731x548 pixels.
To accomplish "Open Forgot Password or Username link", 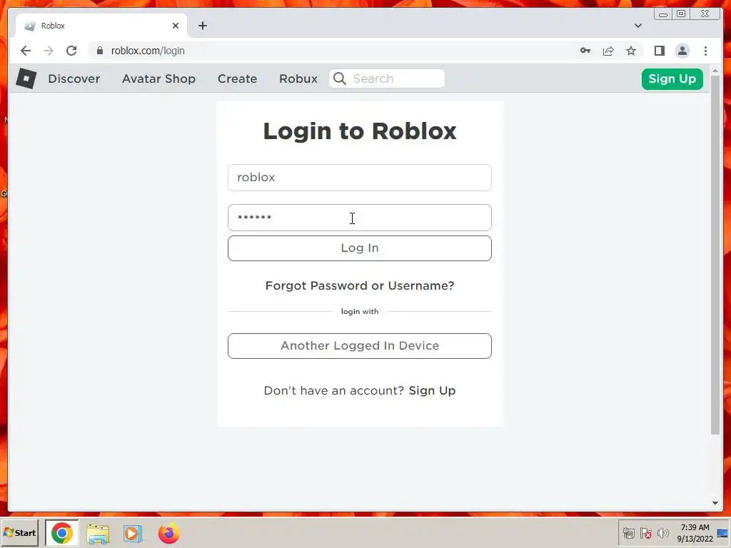I will (x=360, y=285).
